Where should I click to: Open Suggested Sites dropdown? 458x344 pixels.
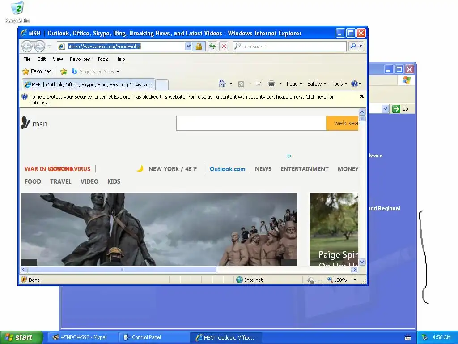pos(96,71)
